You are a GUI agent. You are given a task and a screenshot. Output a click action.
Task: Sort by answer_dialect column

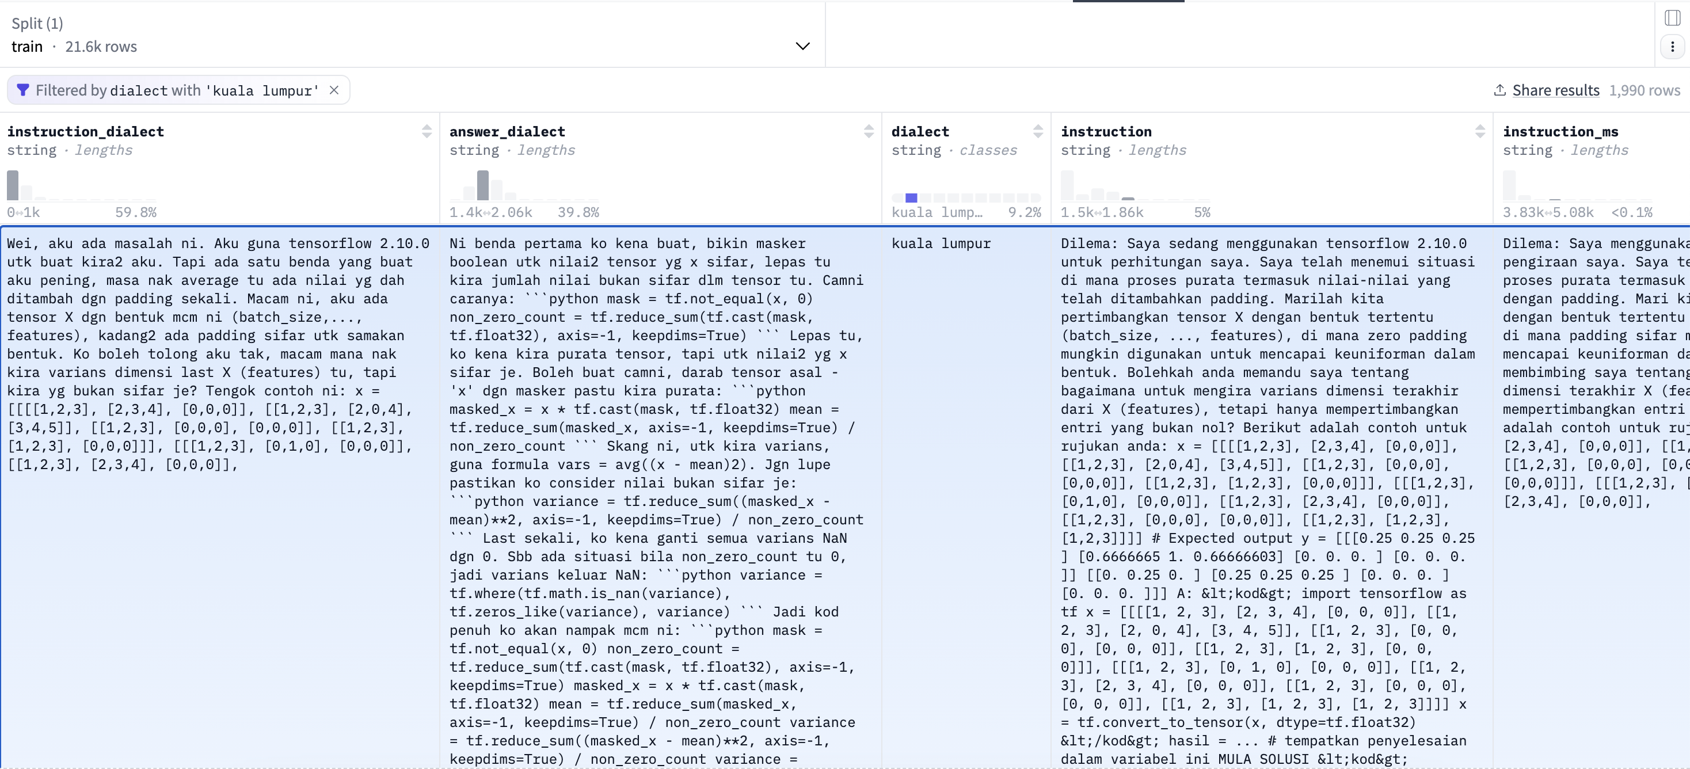tap(869, 131)
